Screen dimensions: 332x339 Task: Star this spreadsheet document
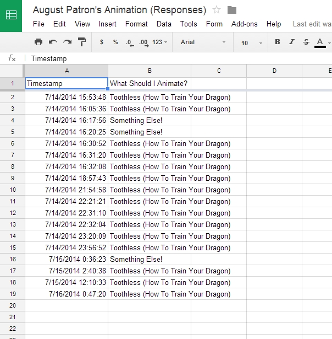(x=217, y=10)
